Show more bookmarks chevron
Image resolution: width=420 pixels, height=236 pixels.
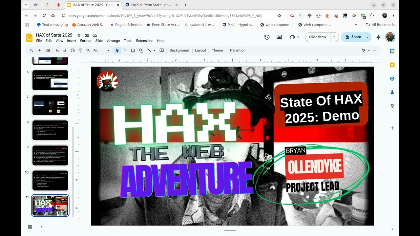pyautogui.click(x=356, y=25)
